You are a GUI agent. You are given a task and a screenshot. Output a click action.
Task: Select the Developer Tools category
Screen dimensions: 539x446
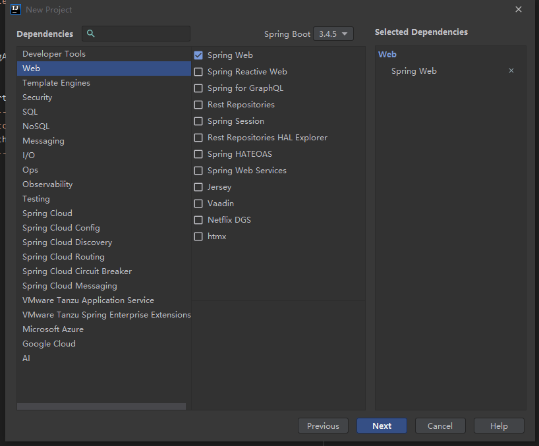pos(54,54)
